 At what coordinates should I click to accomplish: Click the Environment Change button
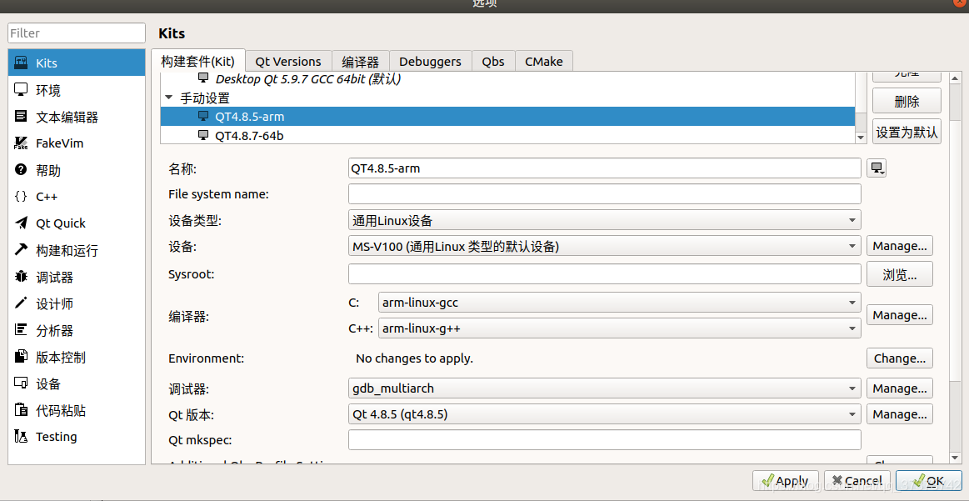pos(899,358)
